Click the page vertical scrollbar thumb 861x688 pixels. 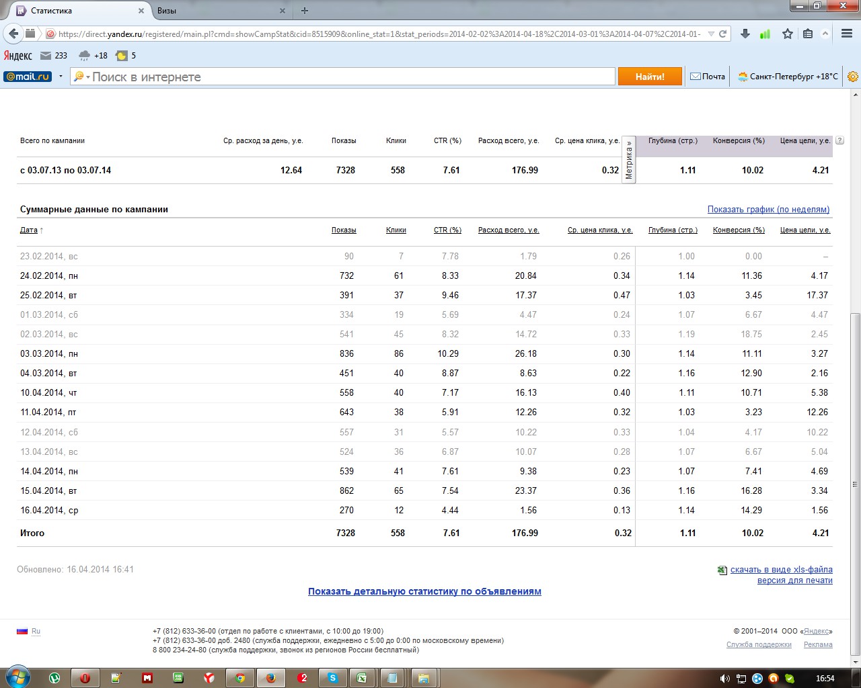[855, 484]
